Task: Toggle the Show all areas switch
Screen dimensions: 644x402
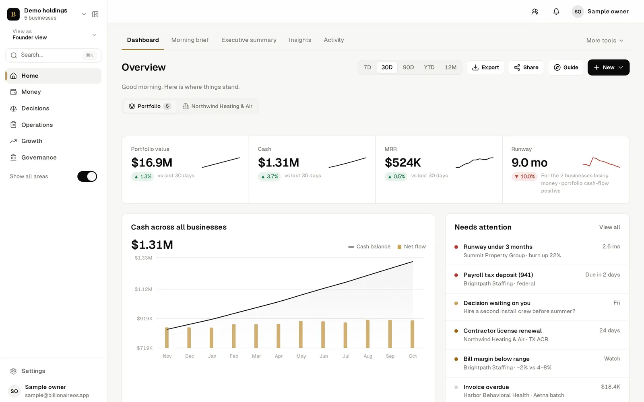Action: tap(87, 176)
